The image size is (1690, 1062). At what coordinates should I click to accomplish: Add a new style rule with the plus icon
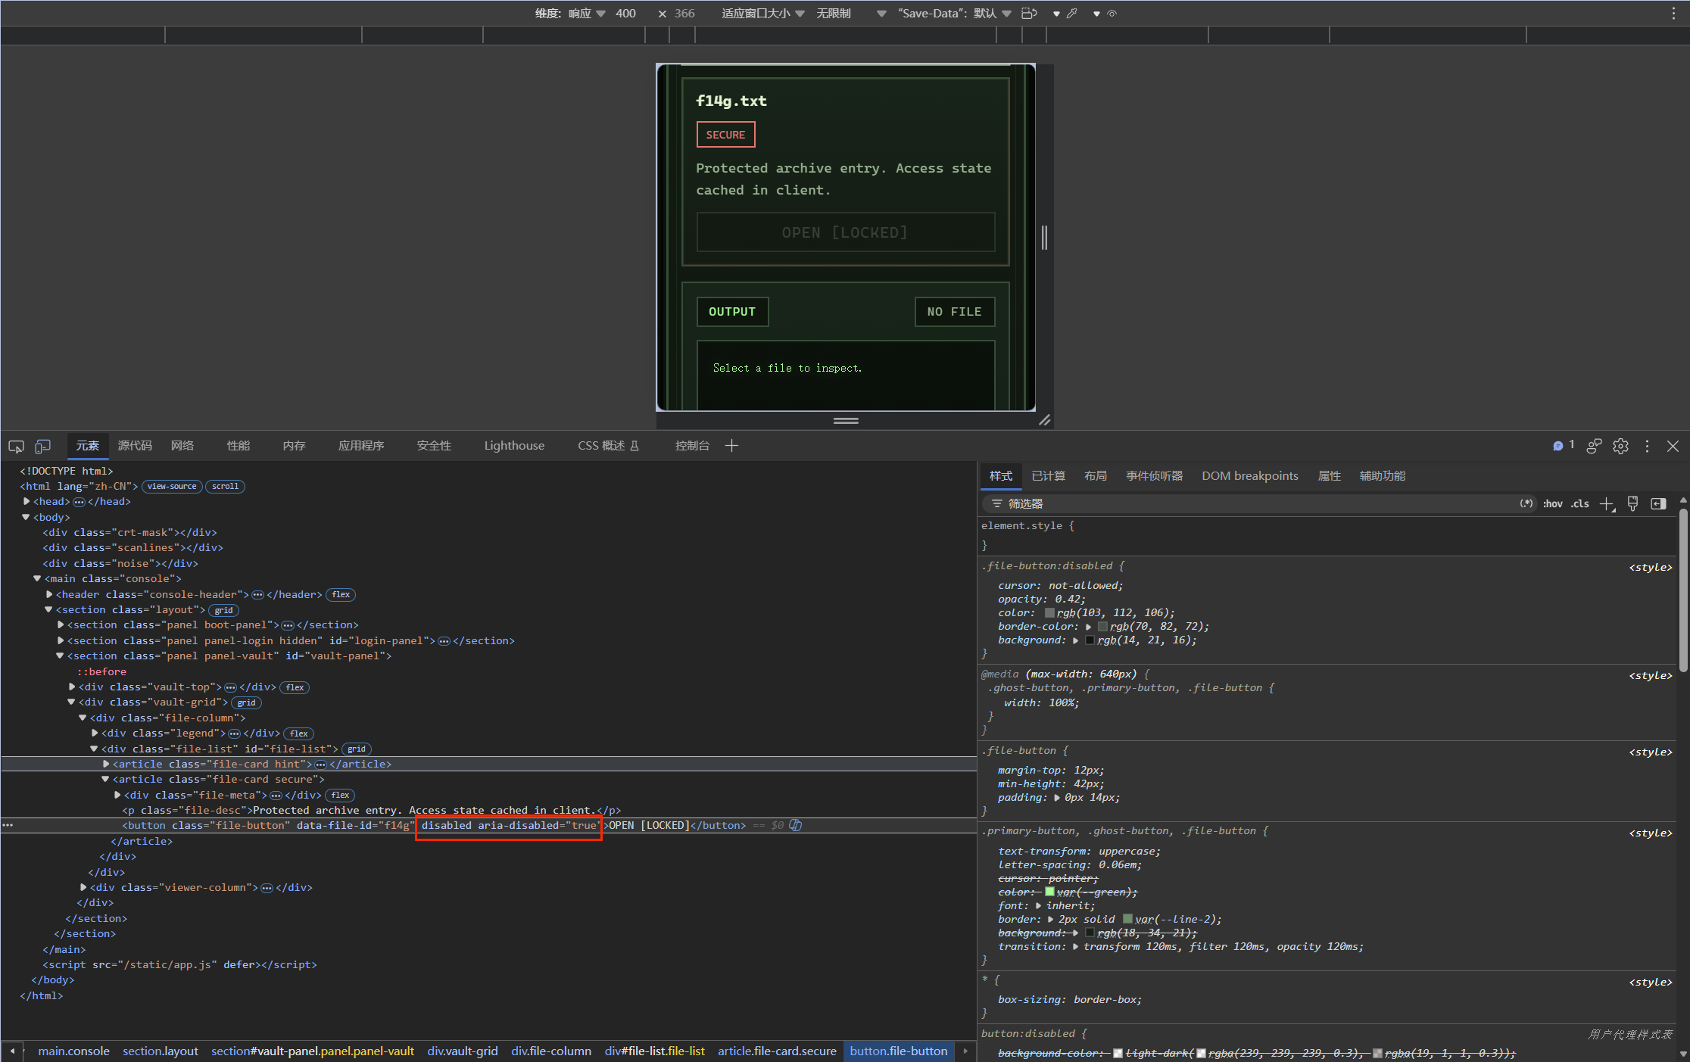coord(1607,504)
